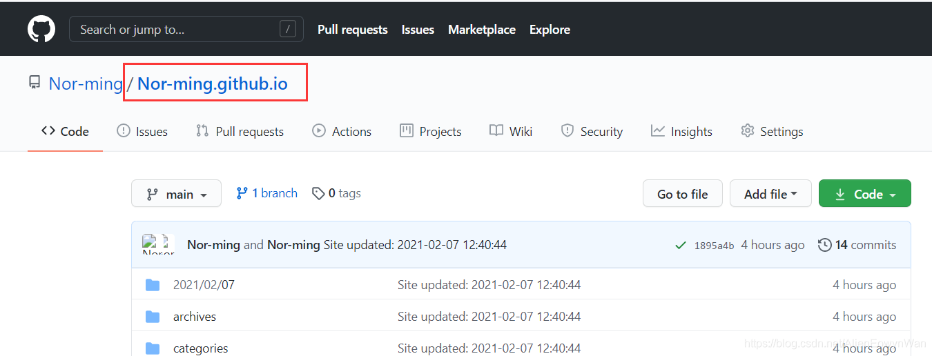This screenshot has width=932, height=356.
Task: Open commit message in 2021/02/07 row
Action: point(489,285)
